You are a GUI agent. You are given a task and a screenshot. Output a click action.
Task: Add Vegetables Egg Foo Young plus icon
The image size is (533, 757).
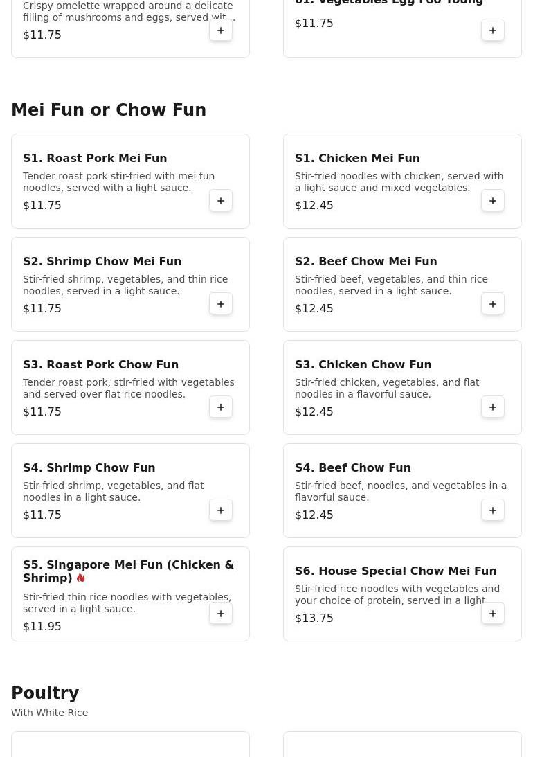pos(492,30)
